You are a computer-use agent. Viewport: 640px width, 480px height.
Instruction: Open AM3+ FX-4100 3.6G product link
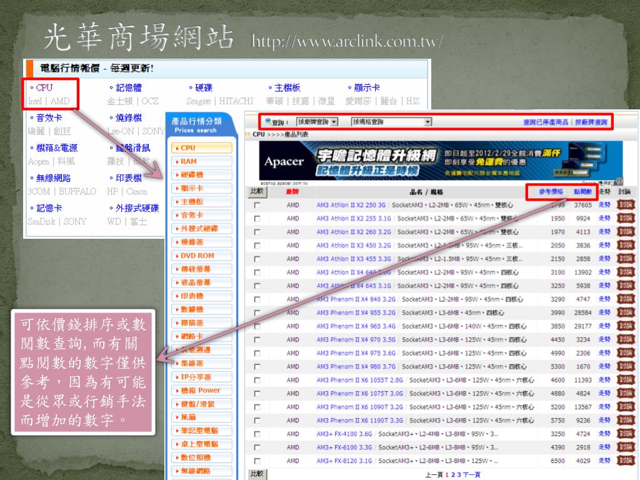[x=344, y=434]
